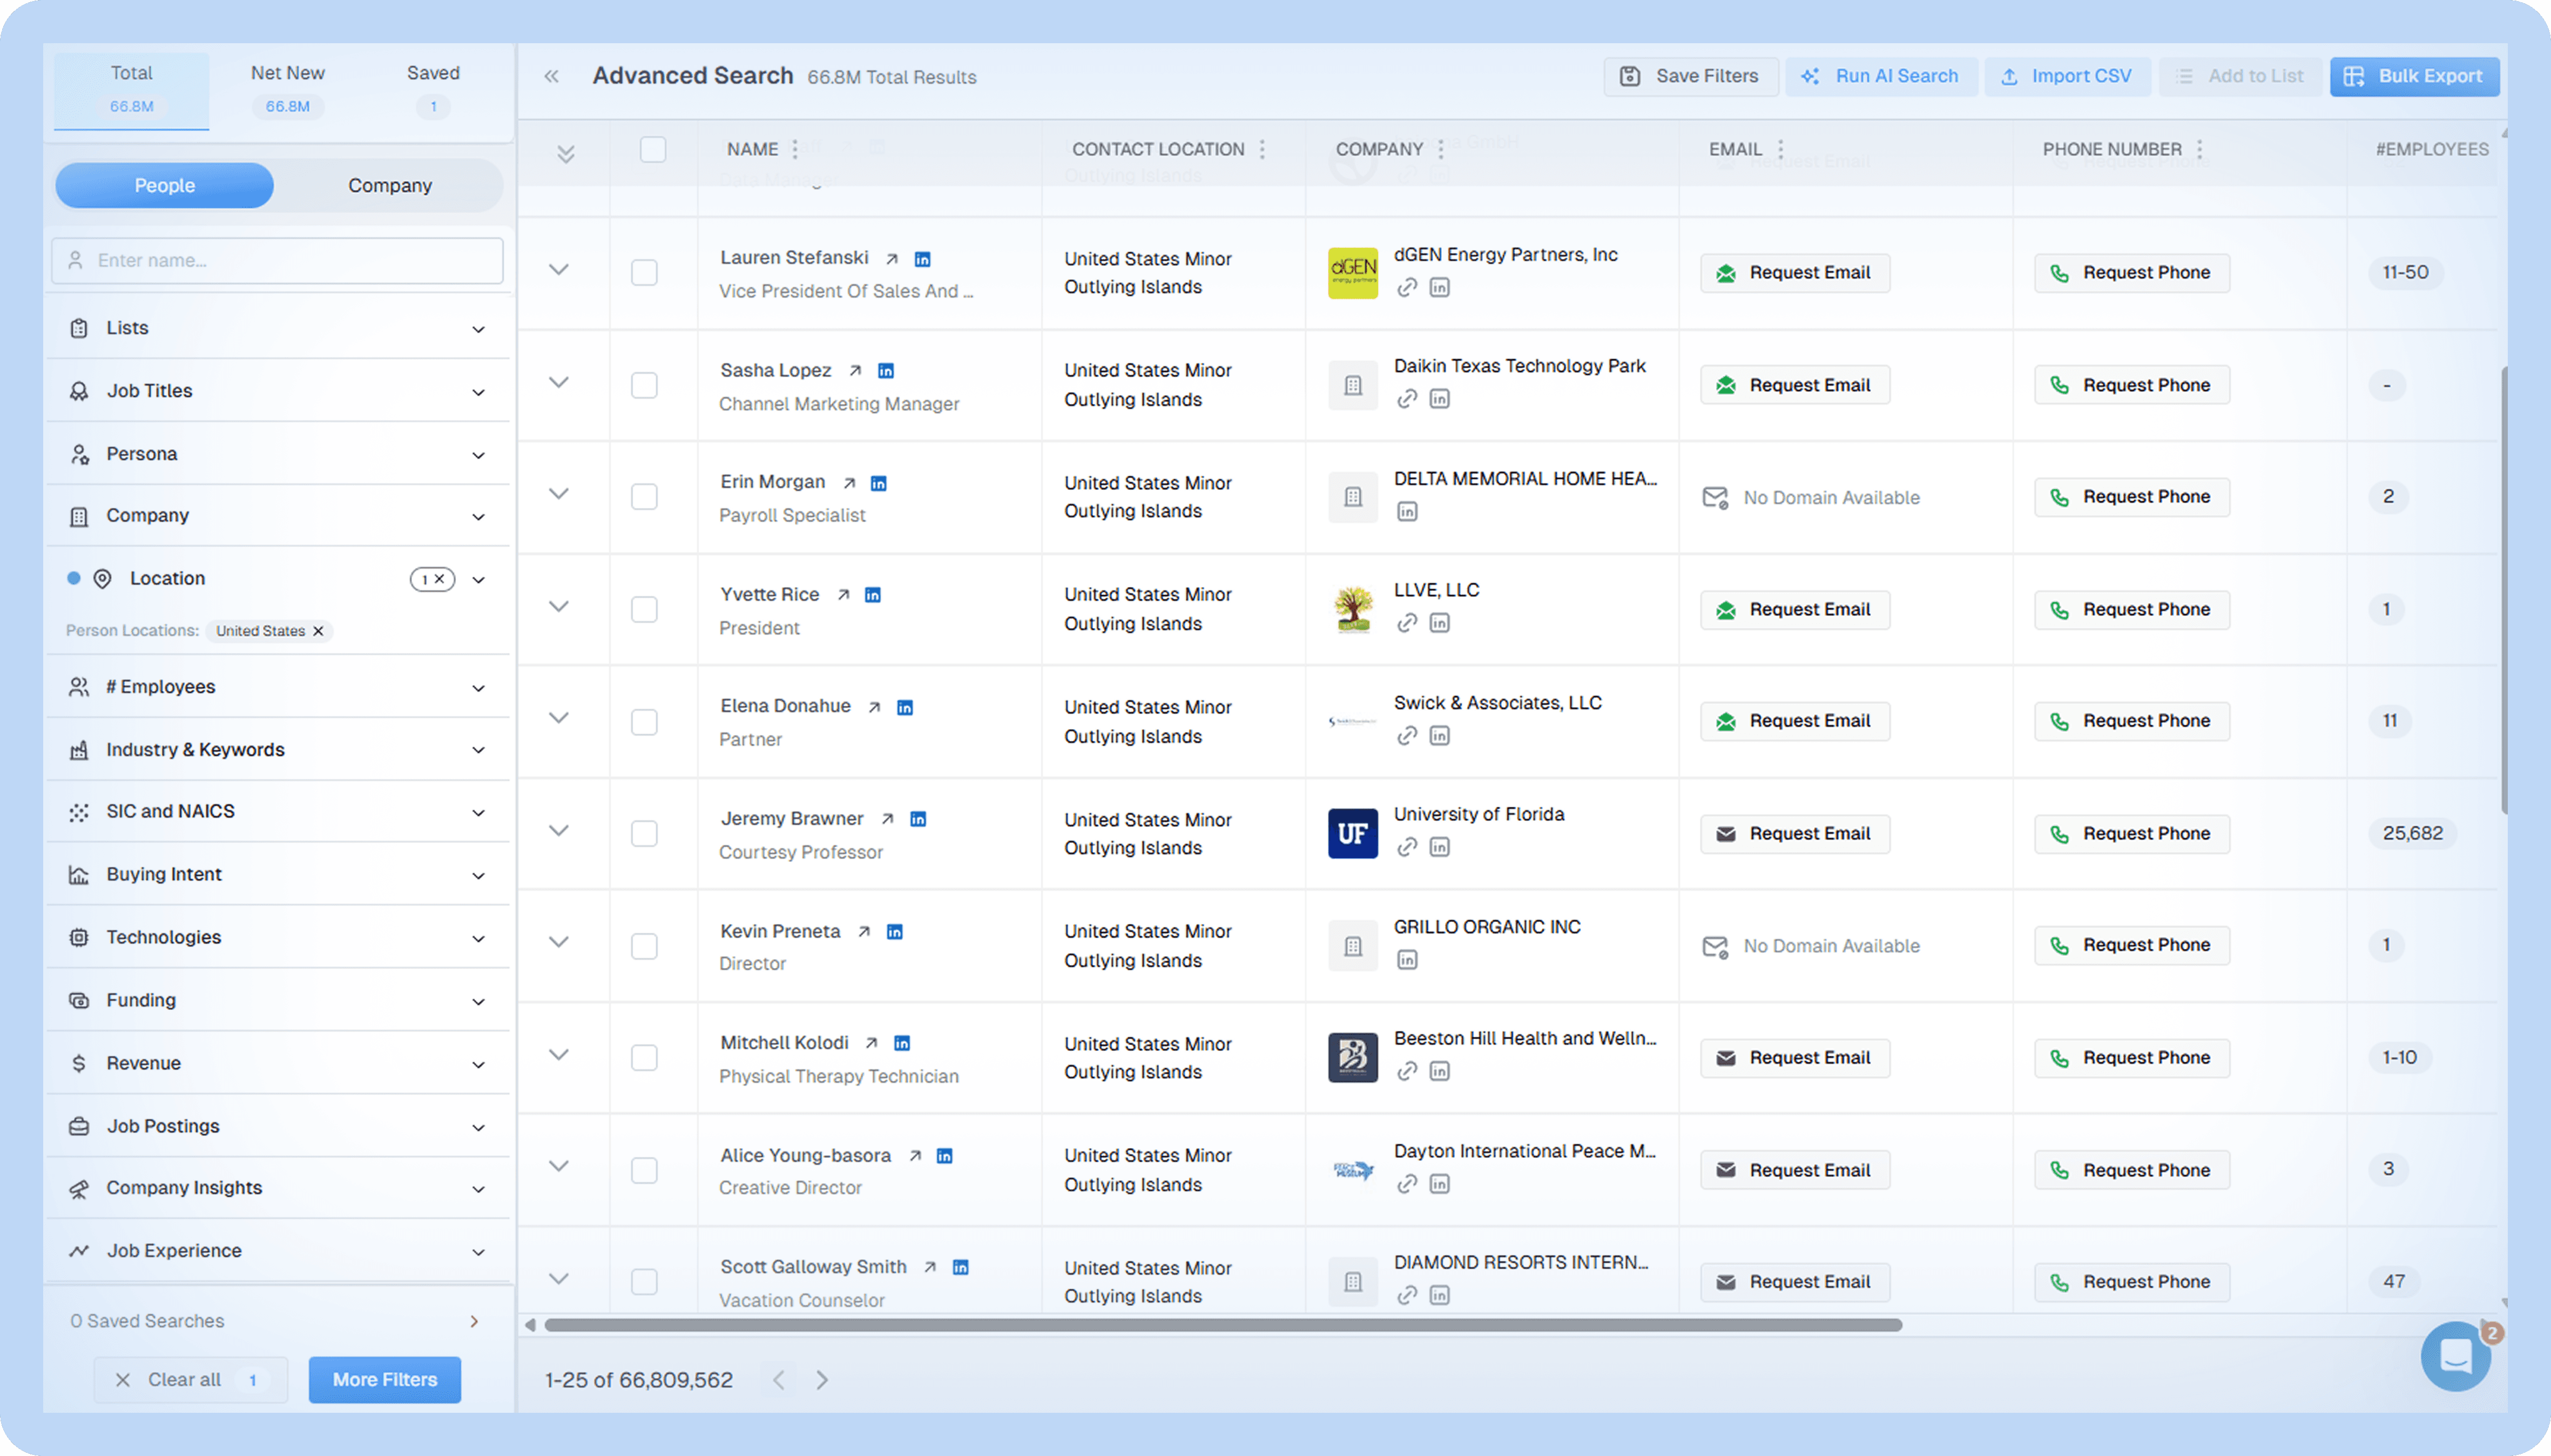
Task: Open Daikin Texas Technology Park's LinkedIn page
Action: [x=1440, y=398]
